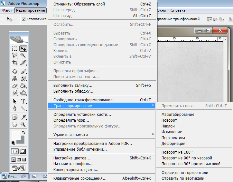
Task: Select the Move tool in toolbox
Action: pos(23,48)
